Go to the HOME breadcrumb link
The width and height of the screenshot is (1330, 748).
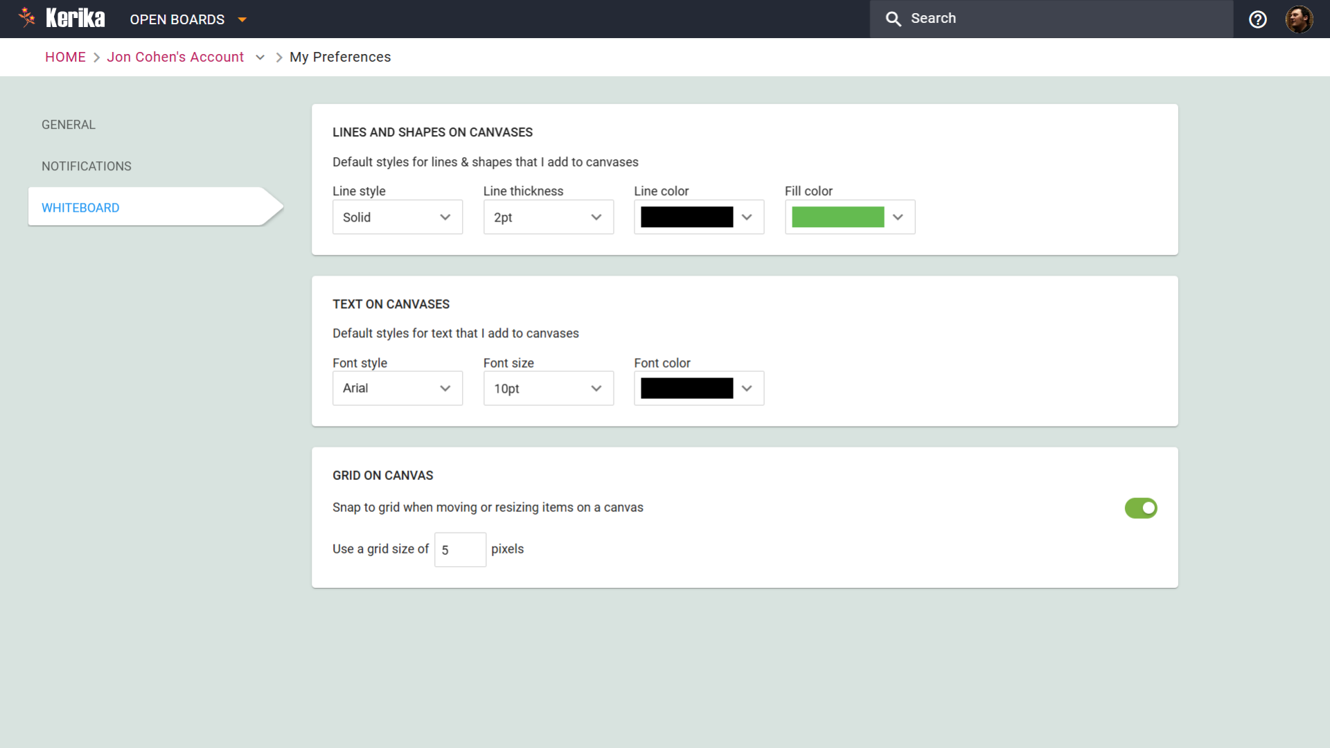(x=65, y=57)
